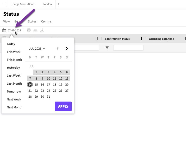Click Attending date/time column header
186x161 pixels.
162,39
